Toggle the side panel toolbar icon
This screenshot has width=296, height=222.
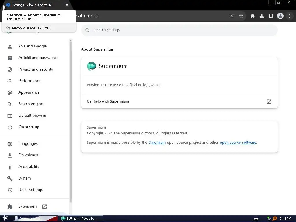tap(271, 16)
